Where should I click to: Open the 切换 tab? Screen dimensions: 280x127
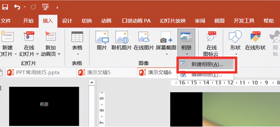pos(87,21)
